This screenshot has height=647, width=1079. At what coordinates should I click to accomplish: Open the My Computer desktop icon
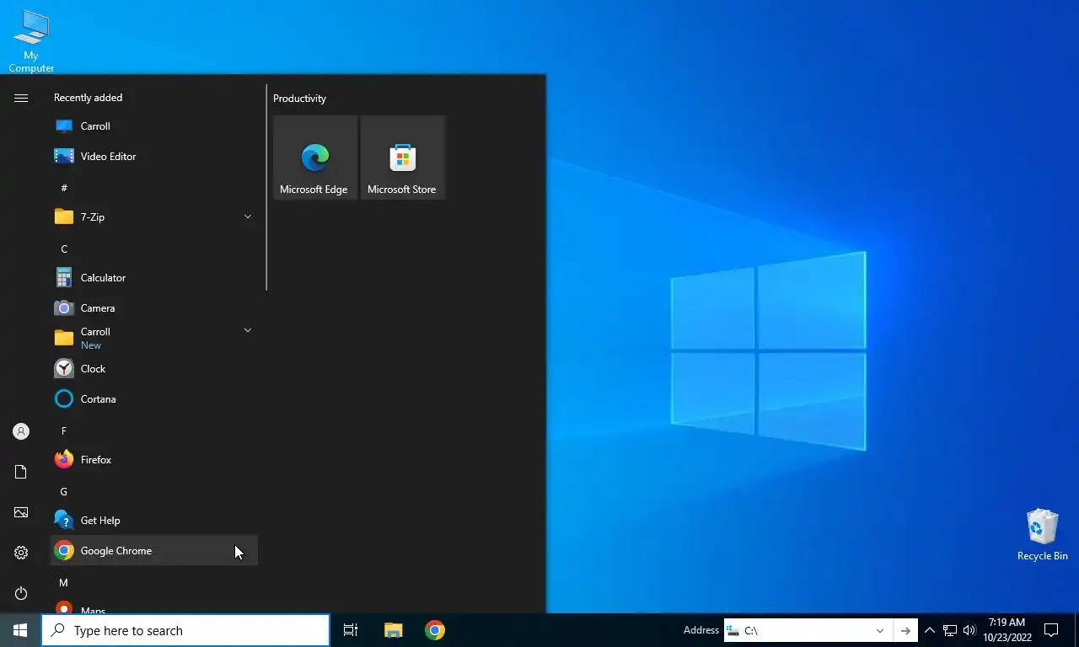pyautogui.click(x=31, y=41)
